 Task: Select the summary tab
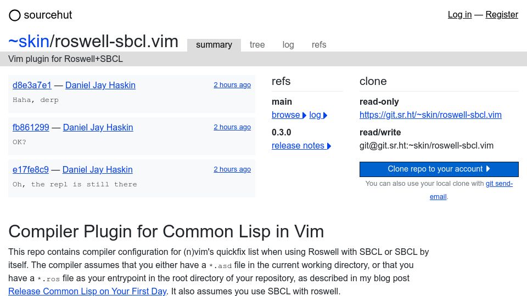pyautogui.click(x=214, y=44)
